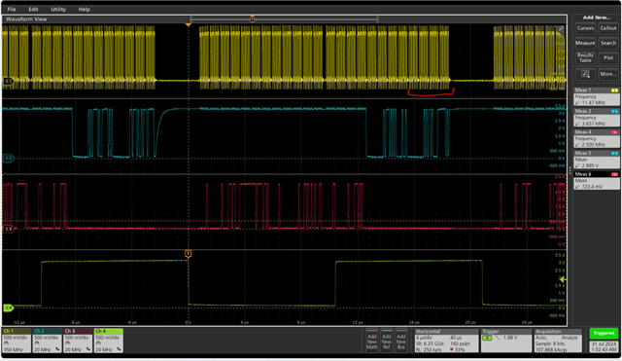Select Meas 5 Mean badge
622x361 pixels.
[596, 160]
